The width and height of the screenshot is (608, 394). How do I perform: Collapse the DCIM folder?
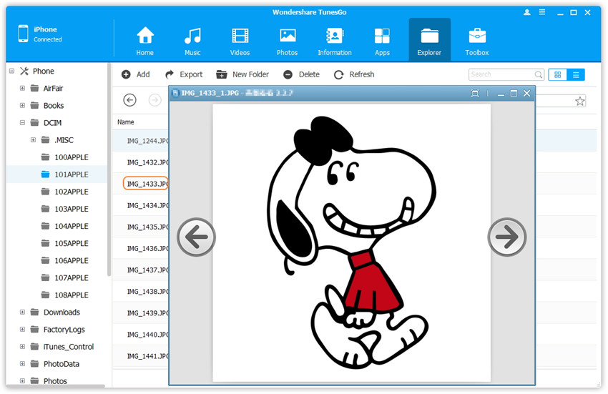click(23, 123)
